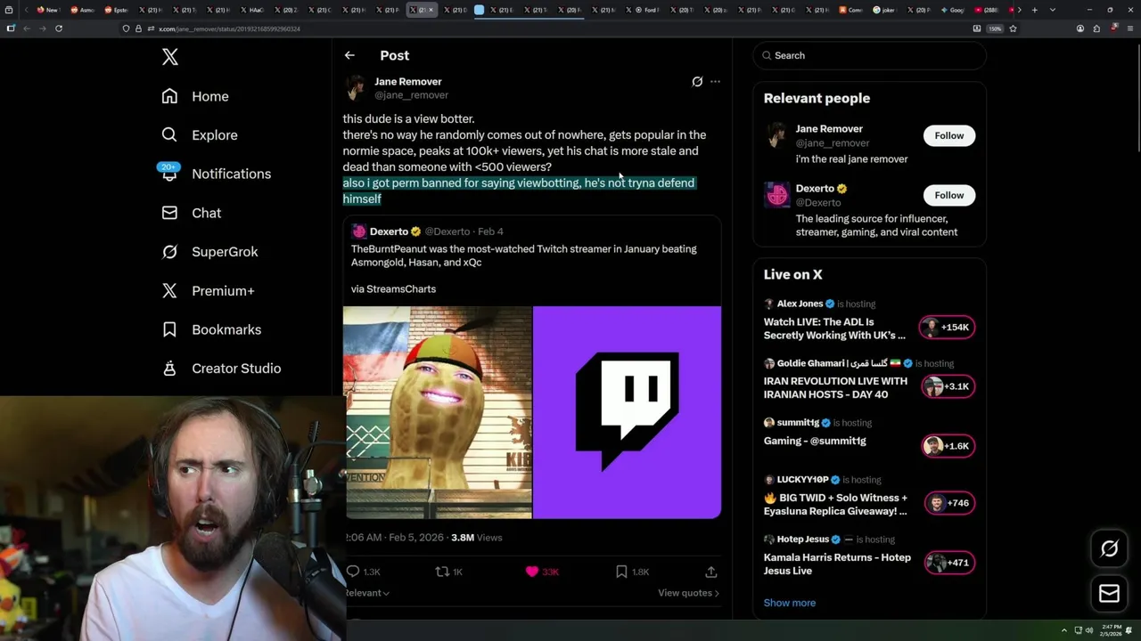This screenshot has width=1141, height=641.
Task: Open summit1g Gaming live stream
Action: click(815, 441)
